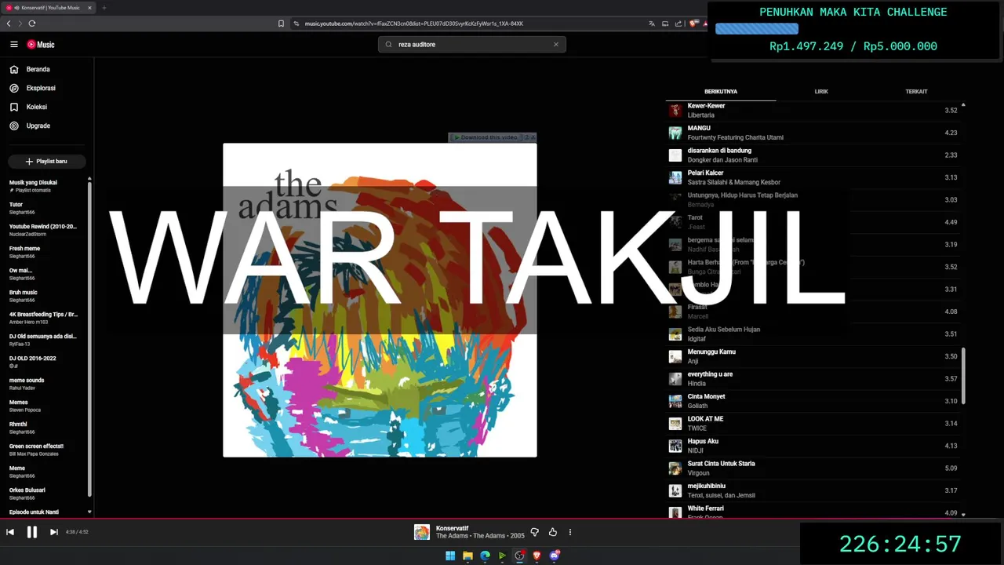Seek using the red progress bar
The image size is (1004, 565).
coord(502,518)
